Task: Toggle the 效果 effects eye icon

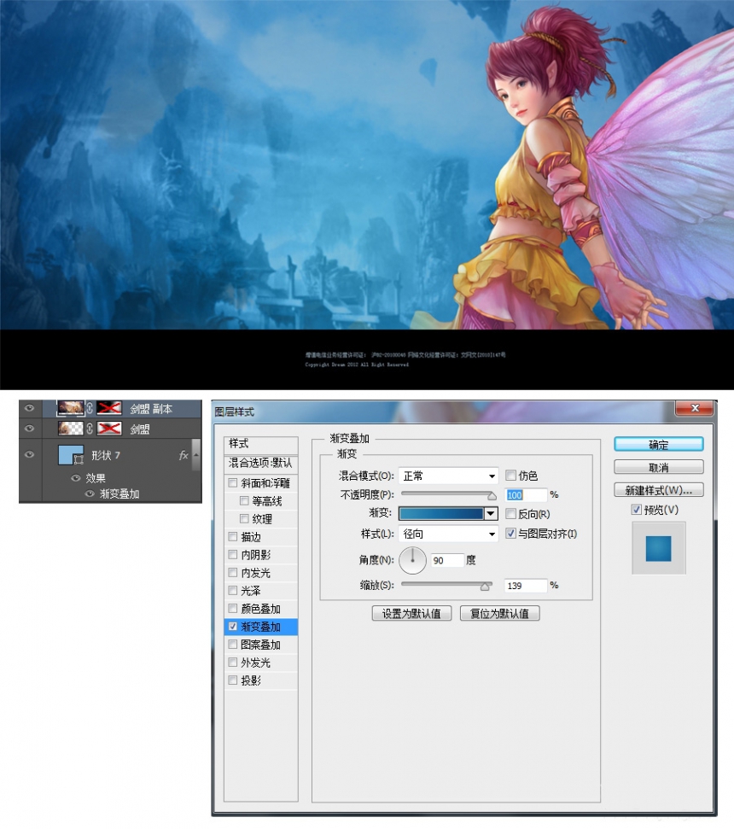Action: pos(76,478)
